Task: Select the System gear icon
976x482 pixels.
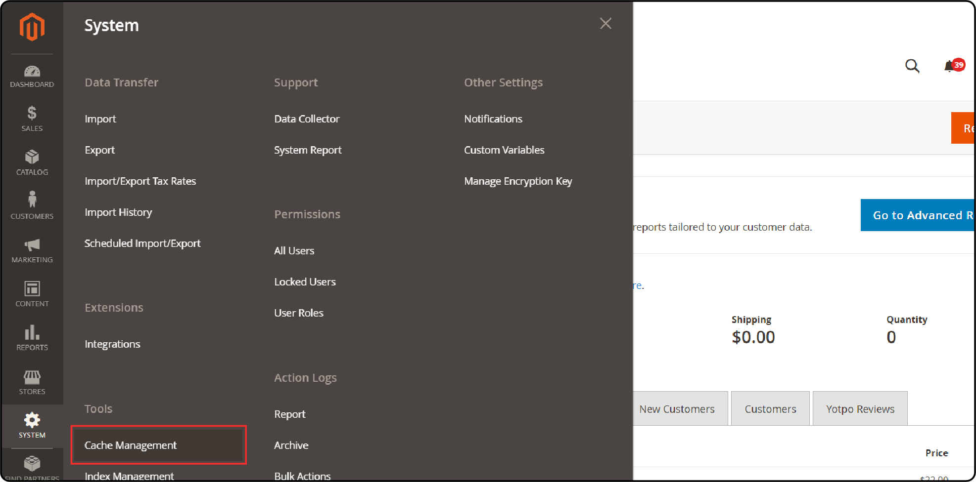Action: click(x=32, y=420)
